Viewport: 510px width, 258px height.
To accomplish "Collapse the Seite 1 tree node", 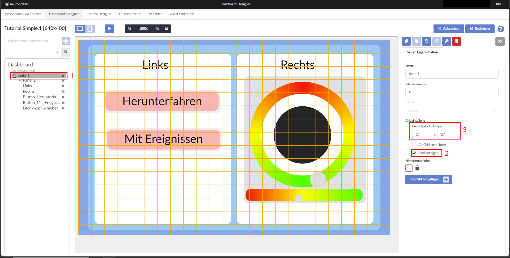I will click(15, 76).
